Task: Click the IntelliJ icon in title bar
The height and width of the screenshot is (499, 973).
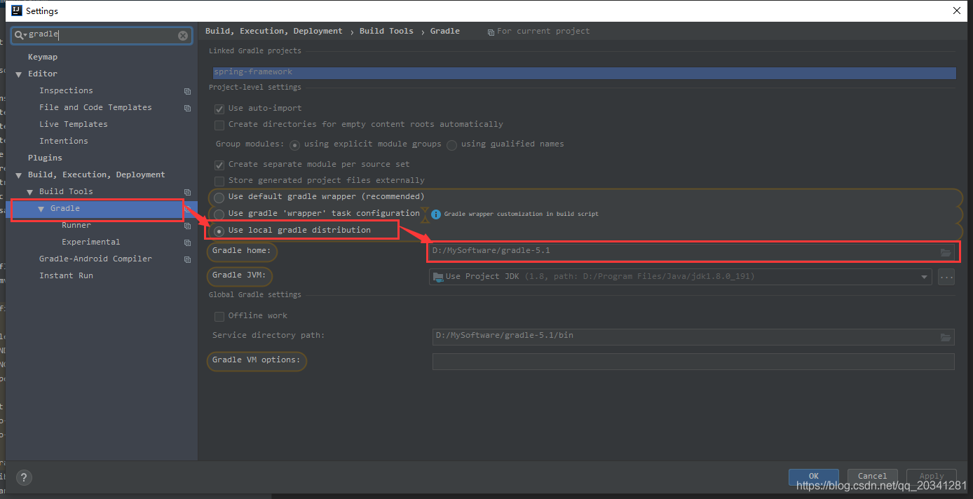Action: click(x=15, y=11)
